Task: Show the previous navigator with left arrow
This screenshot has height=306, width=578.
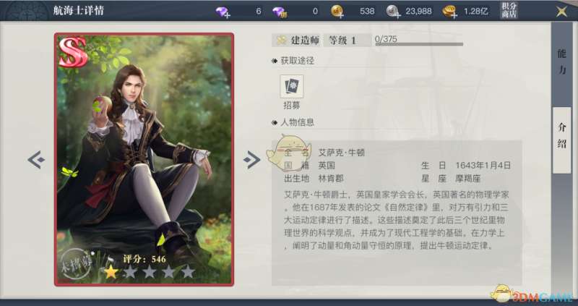Action: tap(36, 159)
